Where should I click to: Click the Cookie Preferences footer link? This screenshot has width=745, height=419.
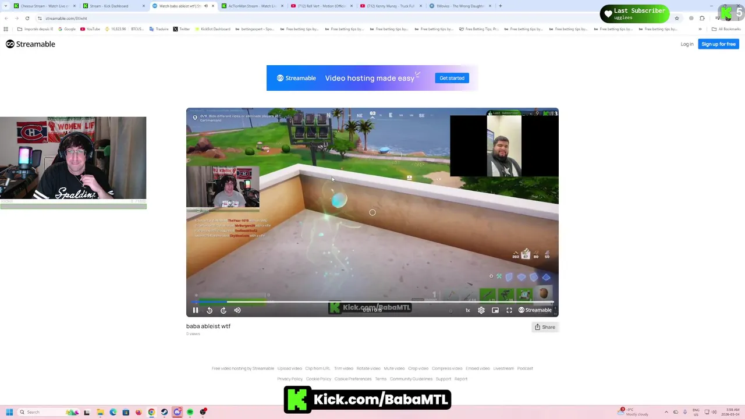[353, 379]
